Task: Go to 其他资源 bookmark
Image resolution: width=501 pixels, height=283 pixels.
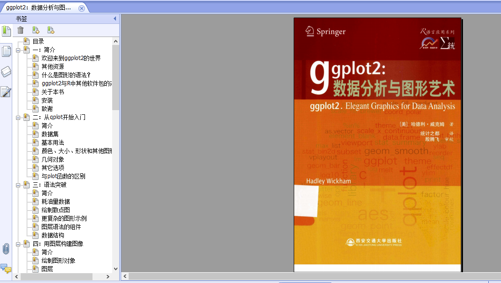Action: click(53, 67)
